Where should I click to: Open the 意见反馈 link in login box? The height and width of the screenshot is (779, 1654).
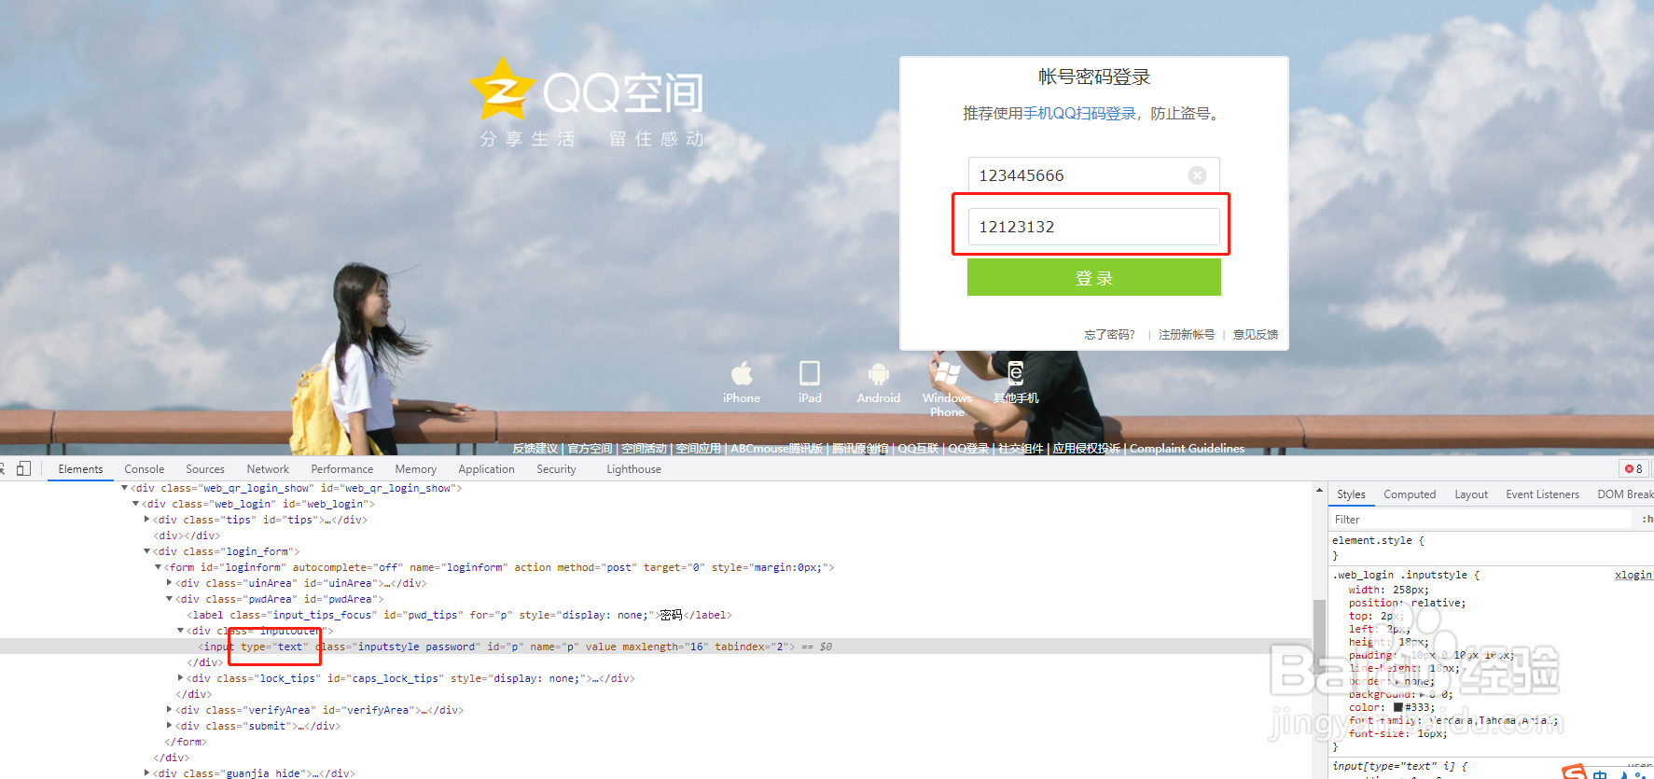click(x=1256, y=334)
